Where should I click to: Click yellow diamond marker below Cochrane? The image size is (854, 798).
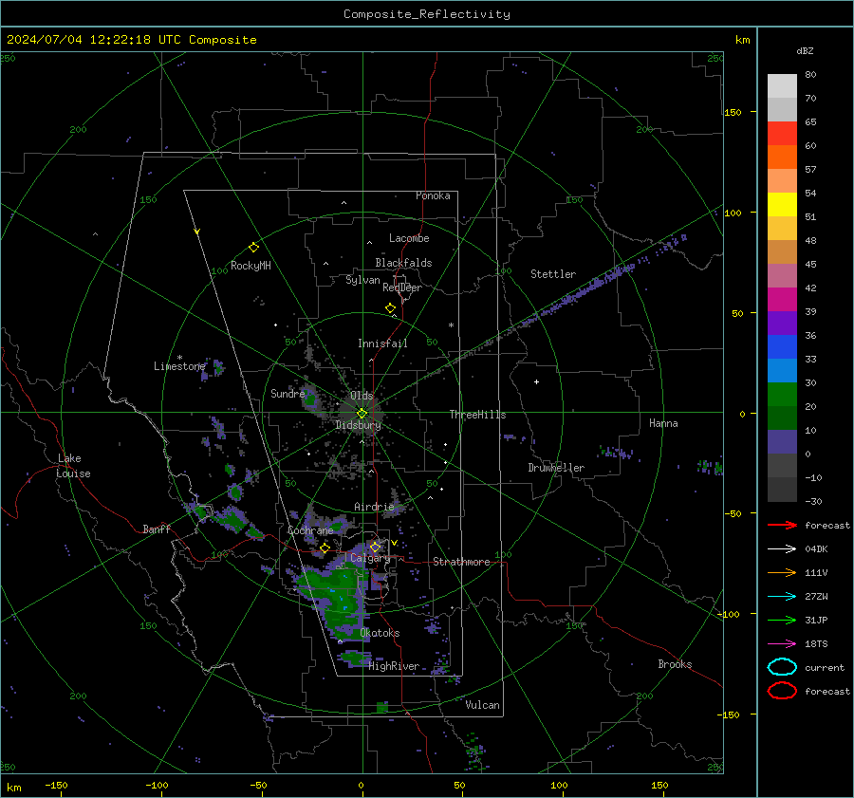(325, 547)
